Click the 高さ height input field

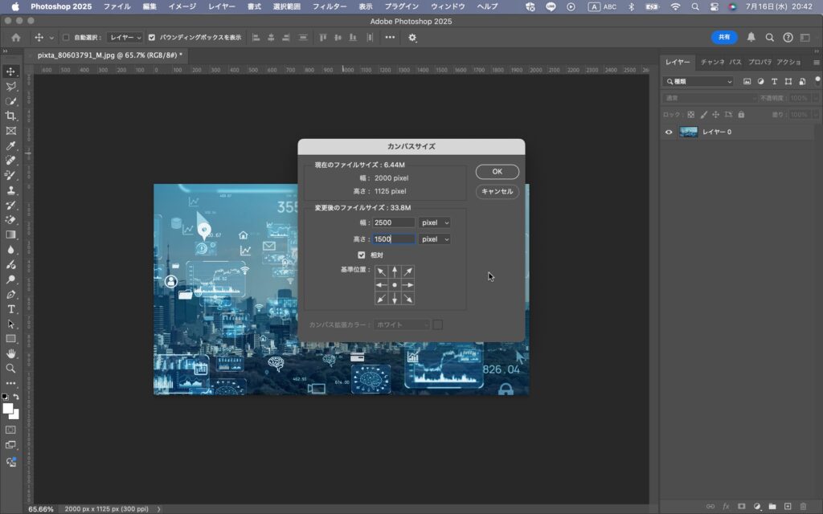tap(394, 239)
